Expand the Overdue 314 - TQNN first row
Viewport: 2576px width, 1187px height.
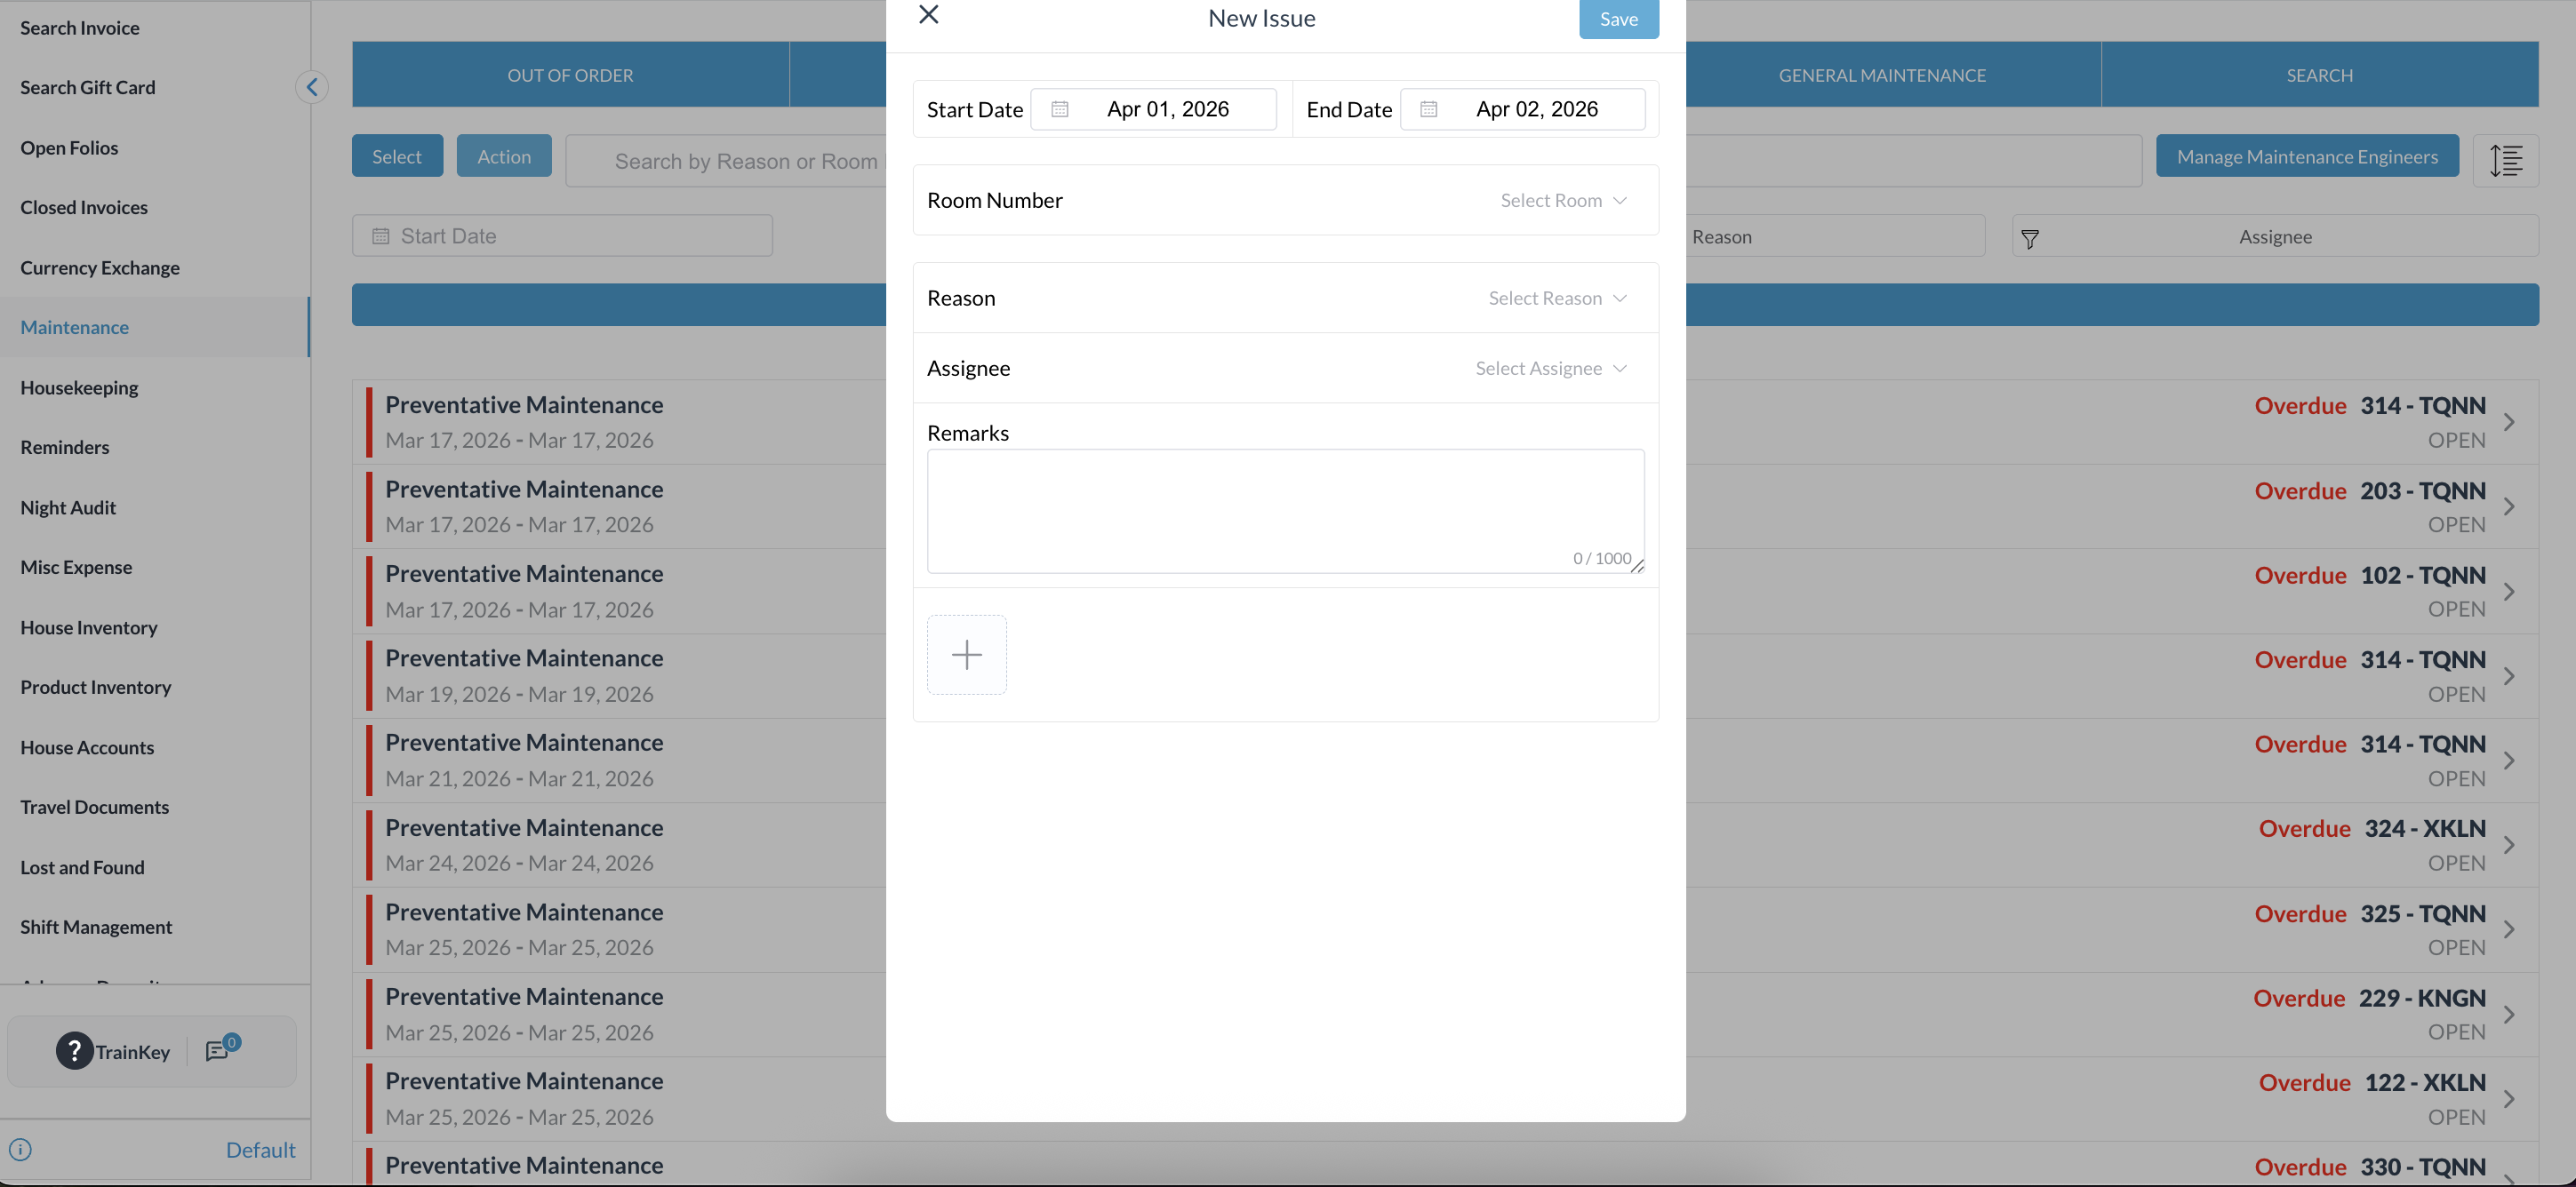pyautogui.click(x=2509, y=423)
